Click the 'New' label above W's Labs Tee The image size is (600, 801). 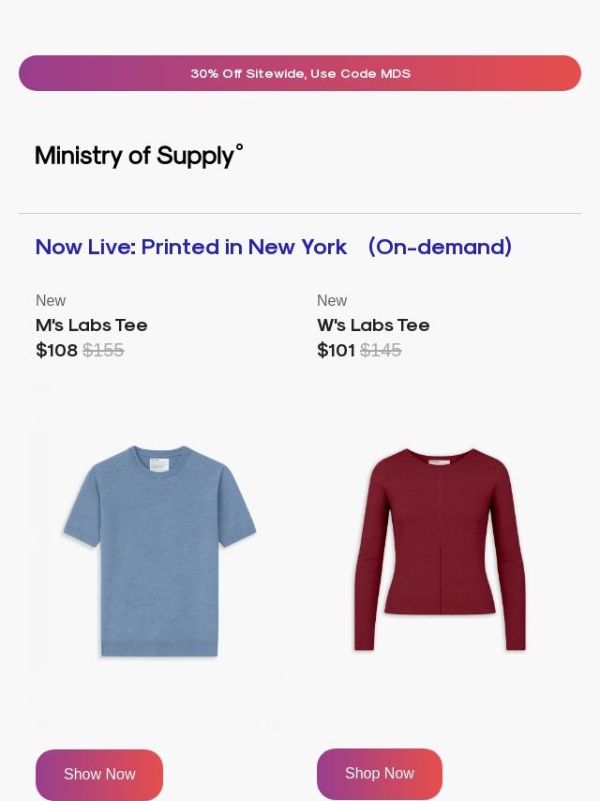coord(332,301)
